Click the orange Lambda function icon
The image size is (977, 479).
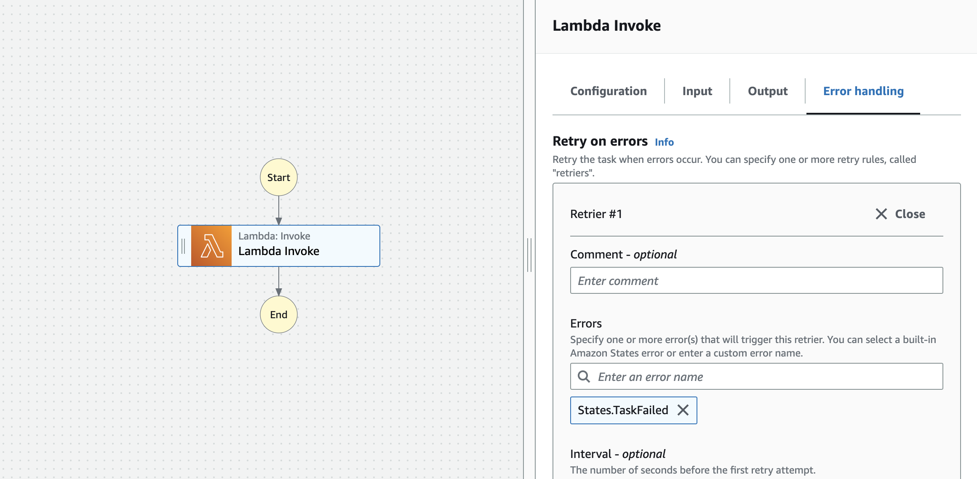[x=211, y=246]
